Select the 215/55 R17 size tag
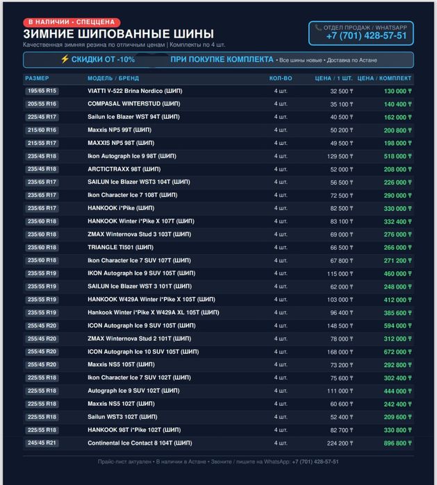This screenshot has width=437, height=485. [x=42, y=143]
